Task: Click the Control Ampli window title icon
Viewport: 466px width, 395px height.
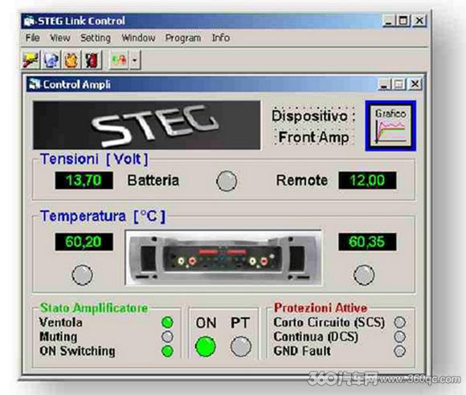Action: coord(35,84)
